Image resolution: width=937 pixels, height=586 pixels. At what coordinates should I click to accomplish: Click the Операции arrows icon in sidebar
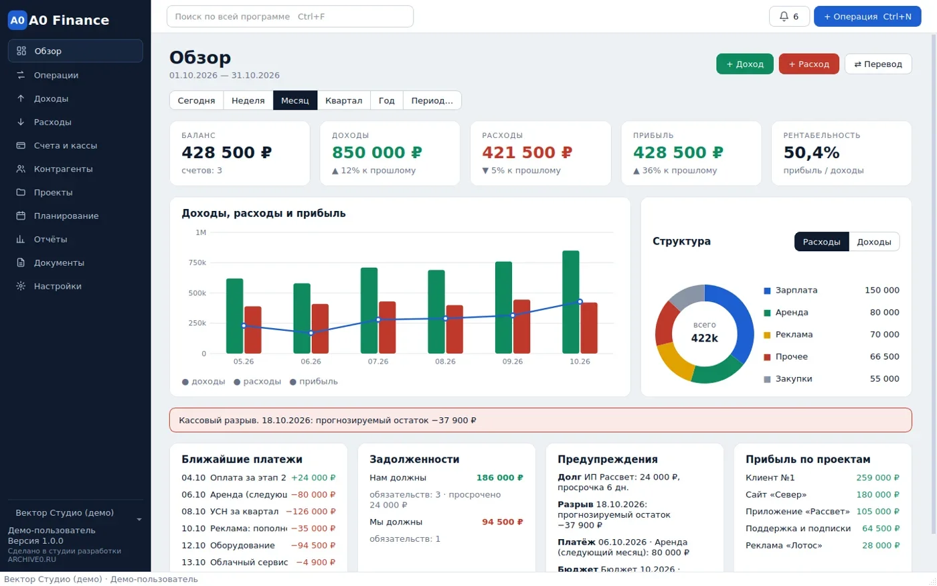[21, 75]
